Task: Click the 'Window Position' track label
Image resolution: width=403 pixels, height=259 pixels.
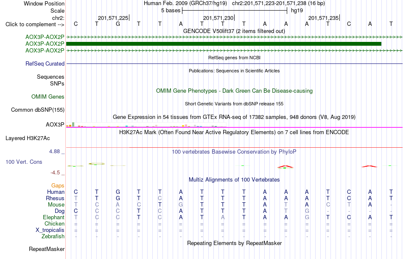Action: coord(44,3)
